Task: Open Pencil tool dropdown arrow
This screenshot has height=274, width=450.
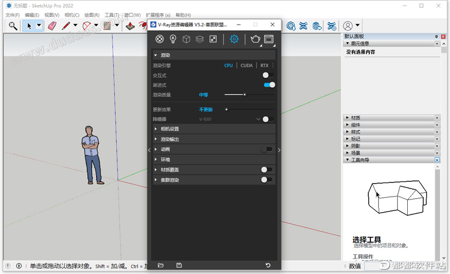Action: [x=75, y=25]
